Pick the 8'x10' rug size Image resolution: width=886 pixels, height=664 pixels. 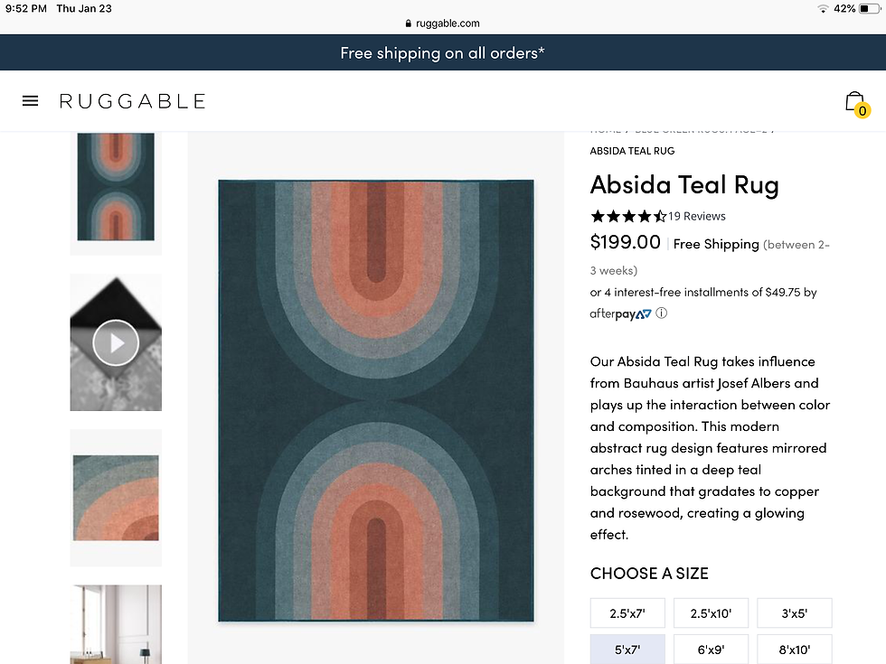[794, 649]
